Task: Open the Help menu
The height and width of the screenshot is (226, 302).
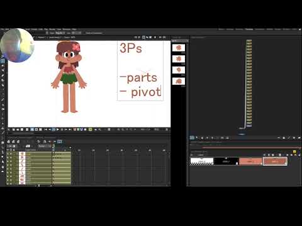Action: [74, 30]
